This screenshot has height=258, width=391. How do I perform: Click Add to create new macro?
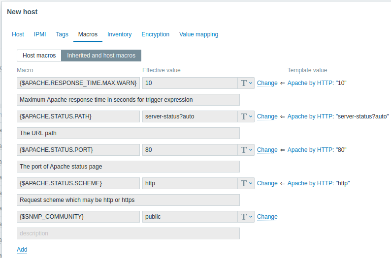coord(22,250)
